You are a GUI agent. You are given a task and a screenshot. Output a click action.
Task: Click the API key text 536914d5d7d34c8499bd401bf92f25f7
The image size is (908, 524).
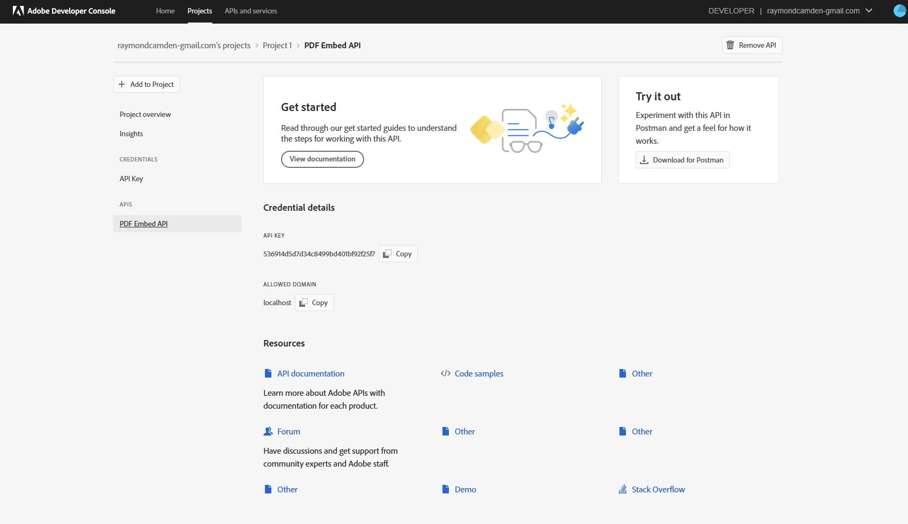(x=319, y=254)
